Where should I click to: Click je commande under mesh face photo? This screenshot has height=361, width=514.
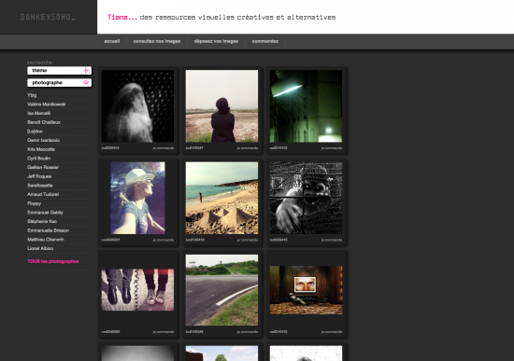coord(332,240)
